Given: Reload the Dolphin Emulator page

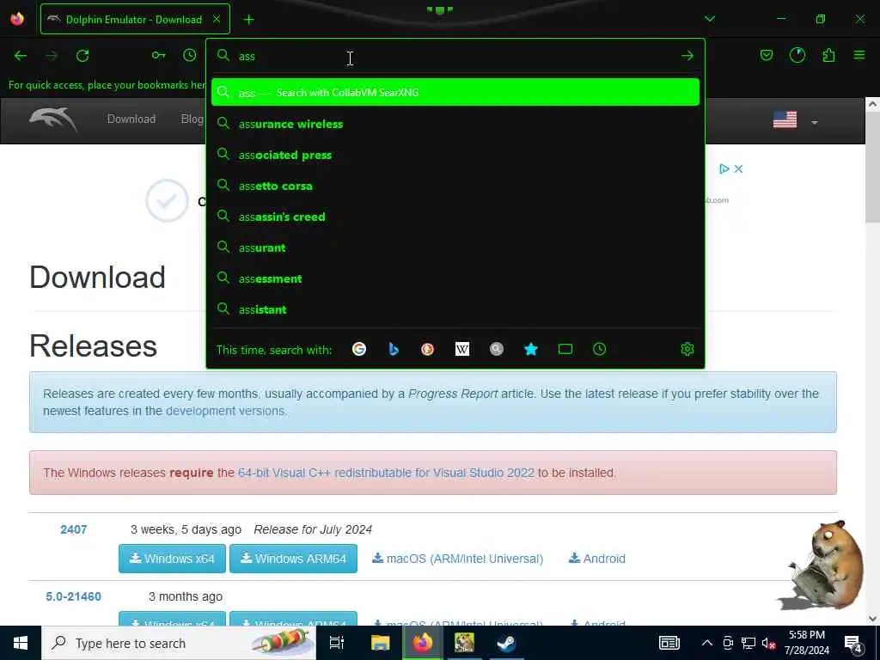Looking at the screenshot, I should [82, 56].
